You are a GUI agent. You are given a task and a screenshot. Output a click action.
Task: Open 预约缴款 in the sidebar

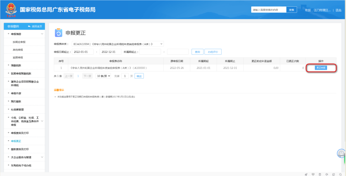(x=16, y=102)
